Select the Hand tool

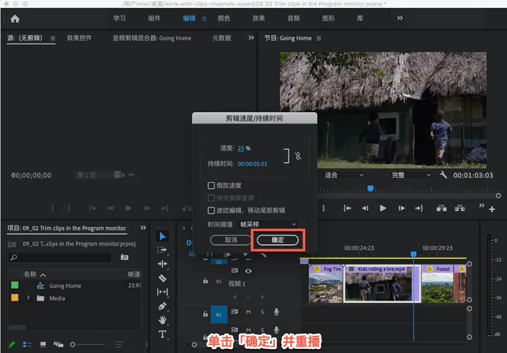pyautogui.click(x=162, y=320)
